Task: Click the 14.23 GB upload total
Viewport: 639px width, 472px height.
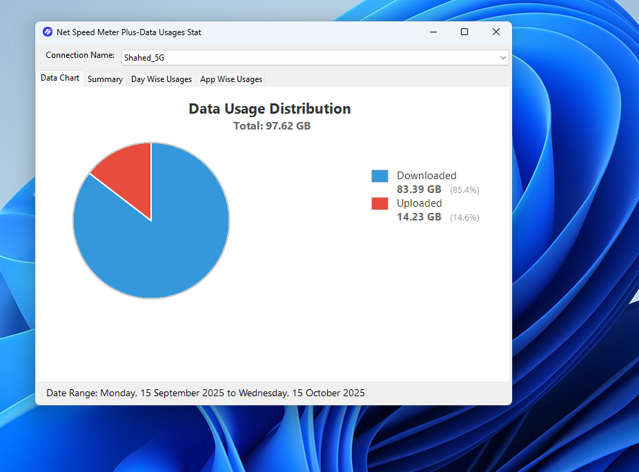Action: [419, 216]
